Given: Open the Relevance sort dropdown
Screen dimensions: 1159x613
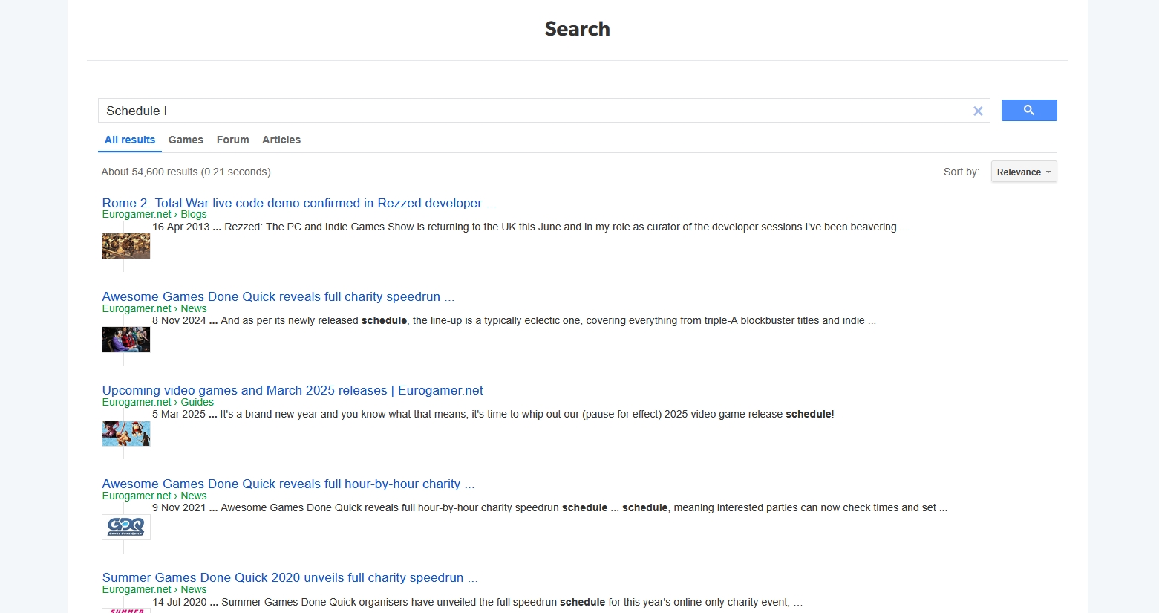Looking at the screenshot, I should click(1024, 172).
